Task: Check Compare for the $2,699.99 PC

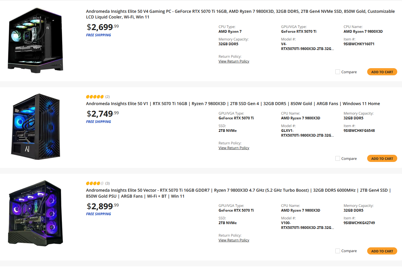Action: point(338,72)
